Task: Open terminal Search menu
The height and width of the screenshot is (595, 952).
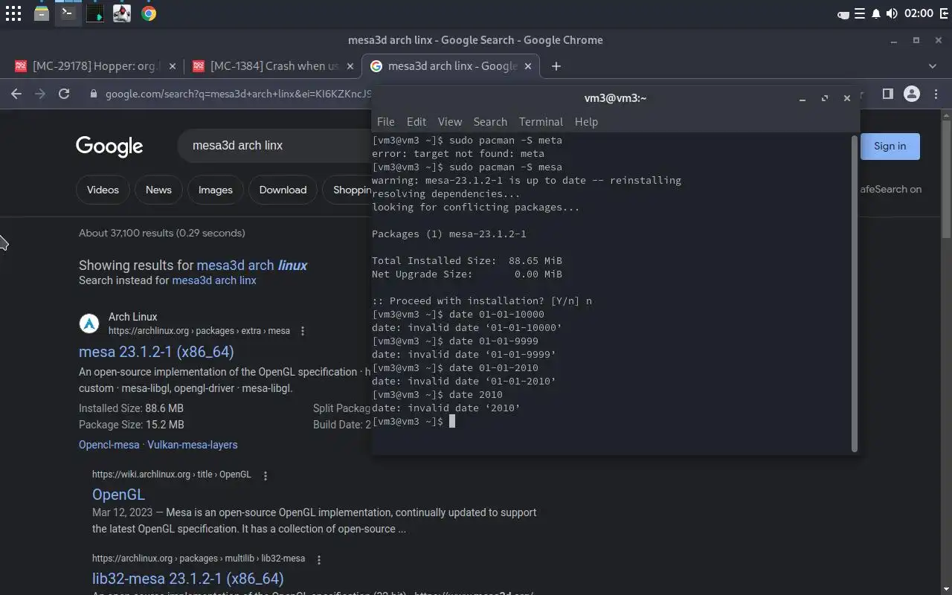Action: click(x=490, y=122)
